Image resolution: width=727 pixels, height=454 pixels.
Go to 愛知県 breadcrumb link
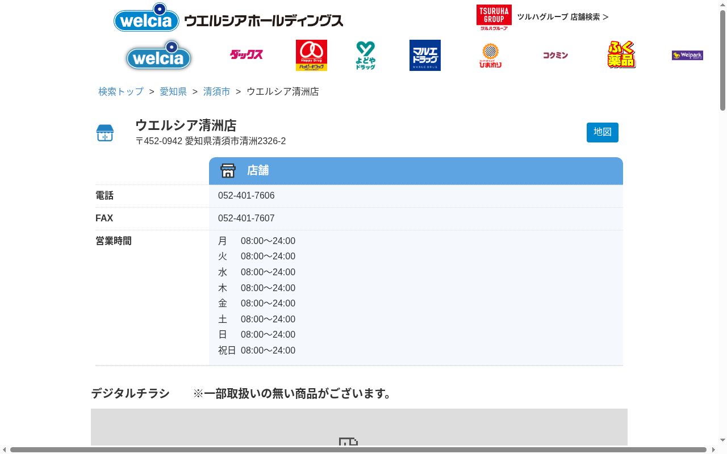click(173, 91)
